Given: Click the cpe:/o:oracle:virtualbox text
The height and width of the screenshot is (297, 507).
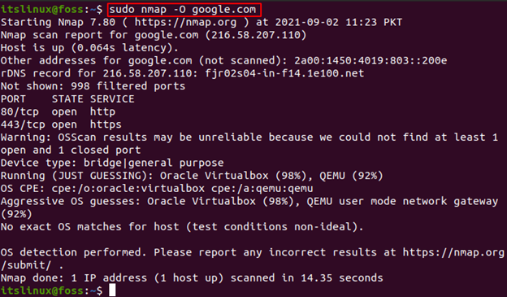Looking at the screenshot, I should pos(128,189).
